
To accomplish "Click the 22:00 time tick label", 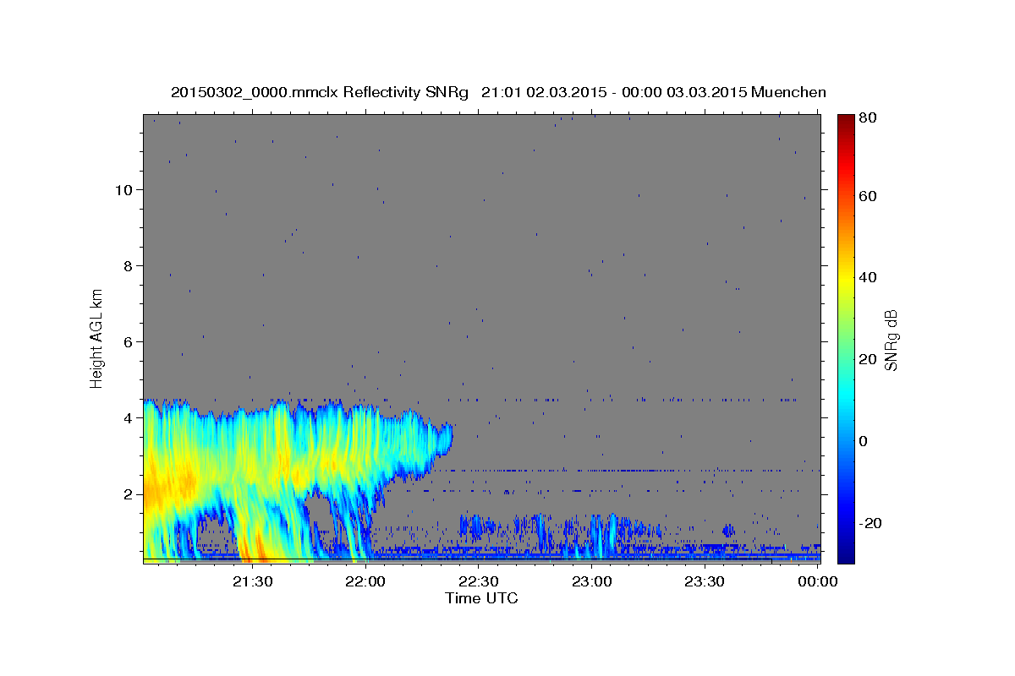I will [x=366, y=581].
